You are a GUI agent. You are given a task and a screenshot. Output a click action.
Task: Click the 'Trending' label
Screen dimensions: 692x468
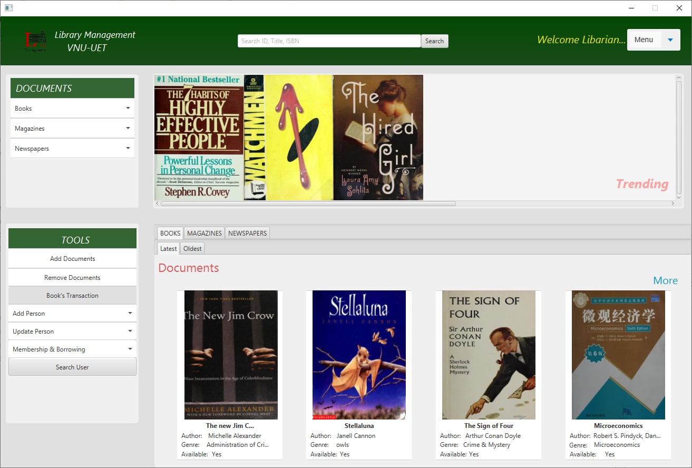click(642, 184)
